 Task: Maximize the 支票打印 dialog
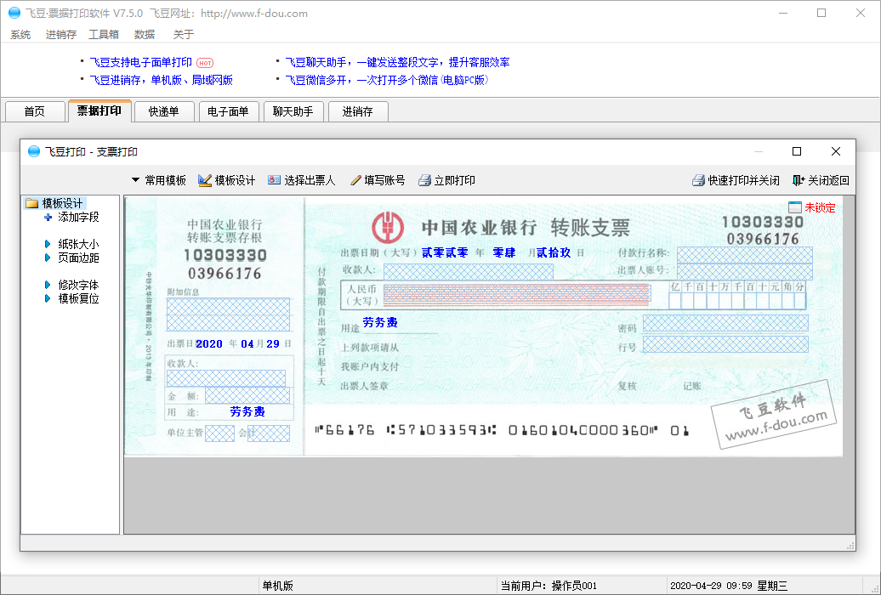tap(797, 151)
